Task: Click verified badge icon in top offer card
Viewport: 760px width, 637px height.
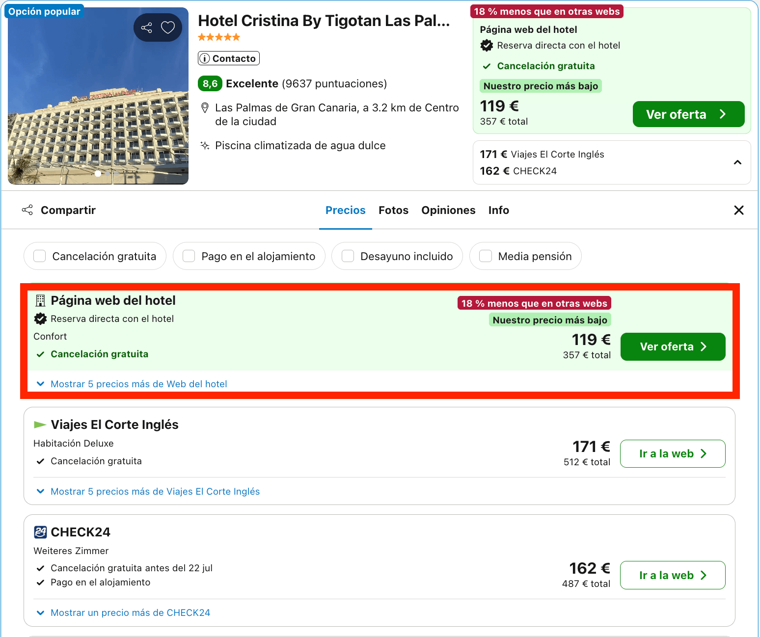Action: pyautogui.click(x=487, y=46)
